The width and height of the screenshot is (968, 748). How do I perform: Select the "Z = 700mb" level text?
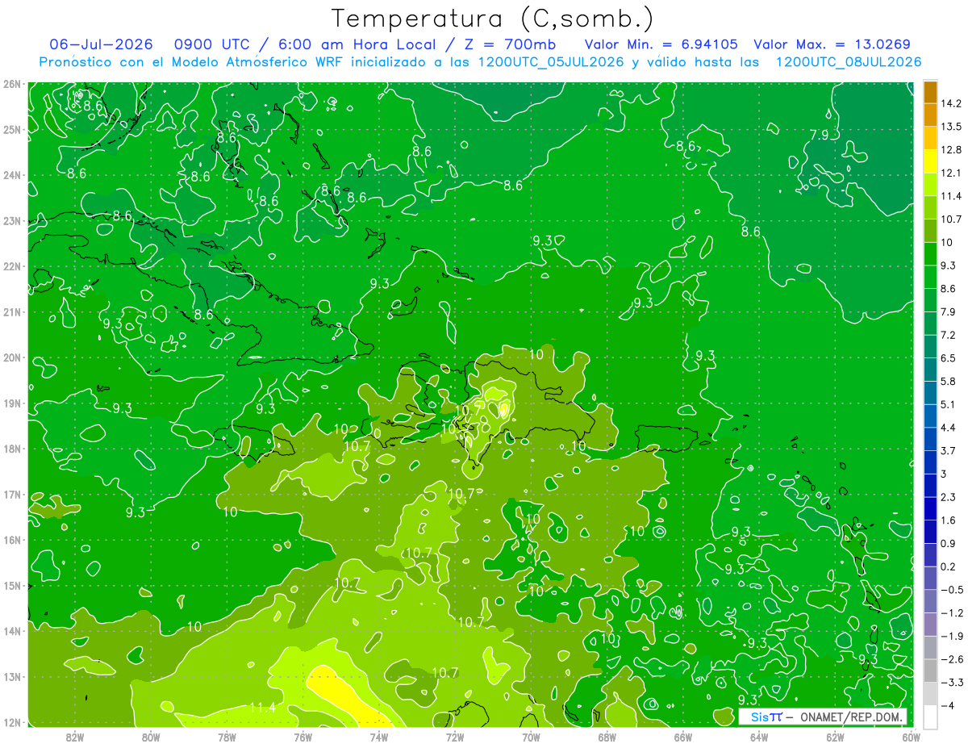(511, 44)
